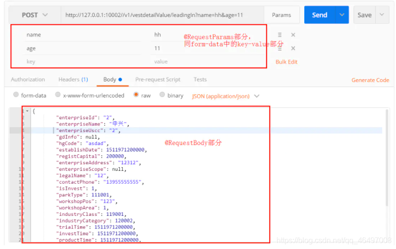The image size is (396, 249).
Task: Select the binary radio button
Action: pyautogui.click(x=162, y=95)
